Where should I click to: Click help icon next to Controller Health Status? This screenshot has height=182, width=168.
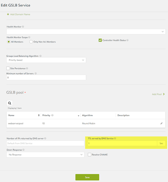pos(127,40)
